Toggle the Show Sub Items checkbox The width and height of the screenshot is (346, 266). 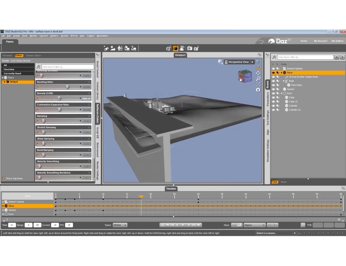[4, 178]
